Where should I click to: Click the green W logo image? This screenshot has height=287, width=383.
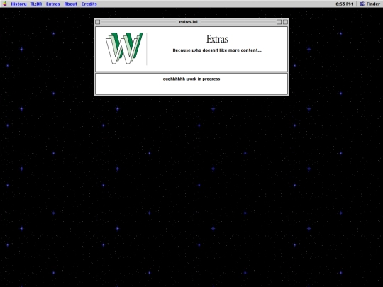click(x=124, y=48)
